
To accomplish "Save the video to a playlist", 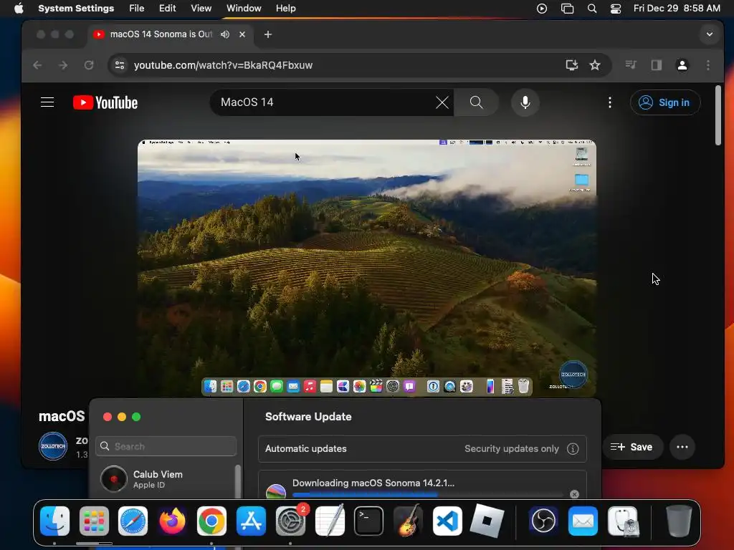I will coord(631,447).
